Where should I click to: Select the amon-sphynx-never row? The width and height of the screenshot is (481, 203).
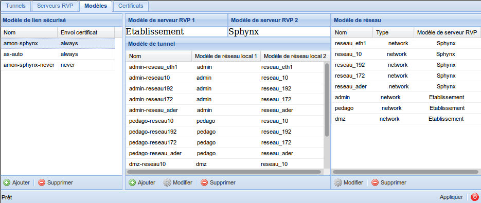58,65
